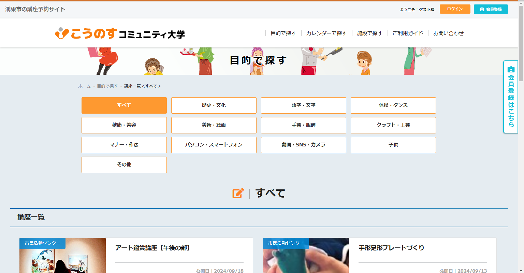The width and height of the screenshot is (524, 273).
Task: Go to 施設で探す page
Action: (369, 33)
